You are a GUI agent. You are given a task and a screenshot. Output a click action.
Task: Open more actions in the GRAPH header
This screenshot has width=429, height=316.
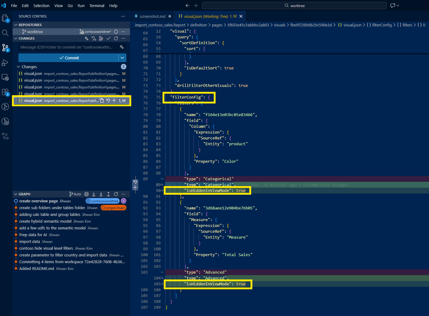[123, 194]
